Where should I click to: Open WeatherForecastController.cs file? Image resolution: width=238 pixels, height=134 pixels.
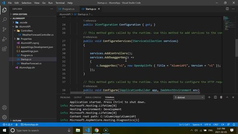38,35
